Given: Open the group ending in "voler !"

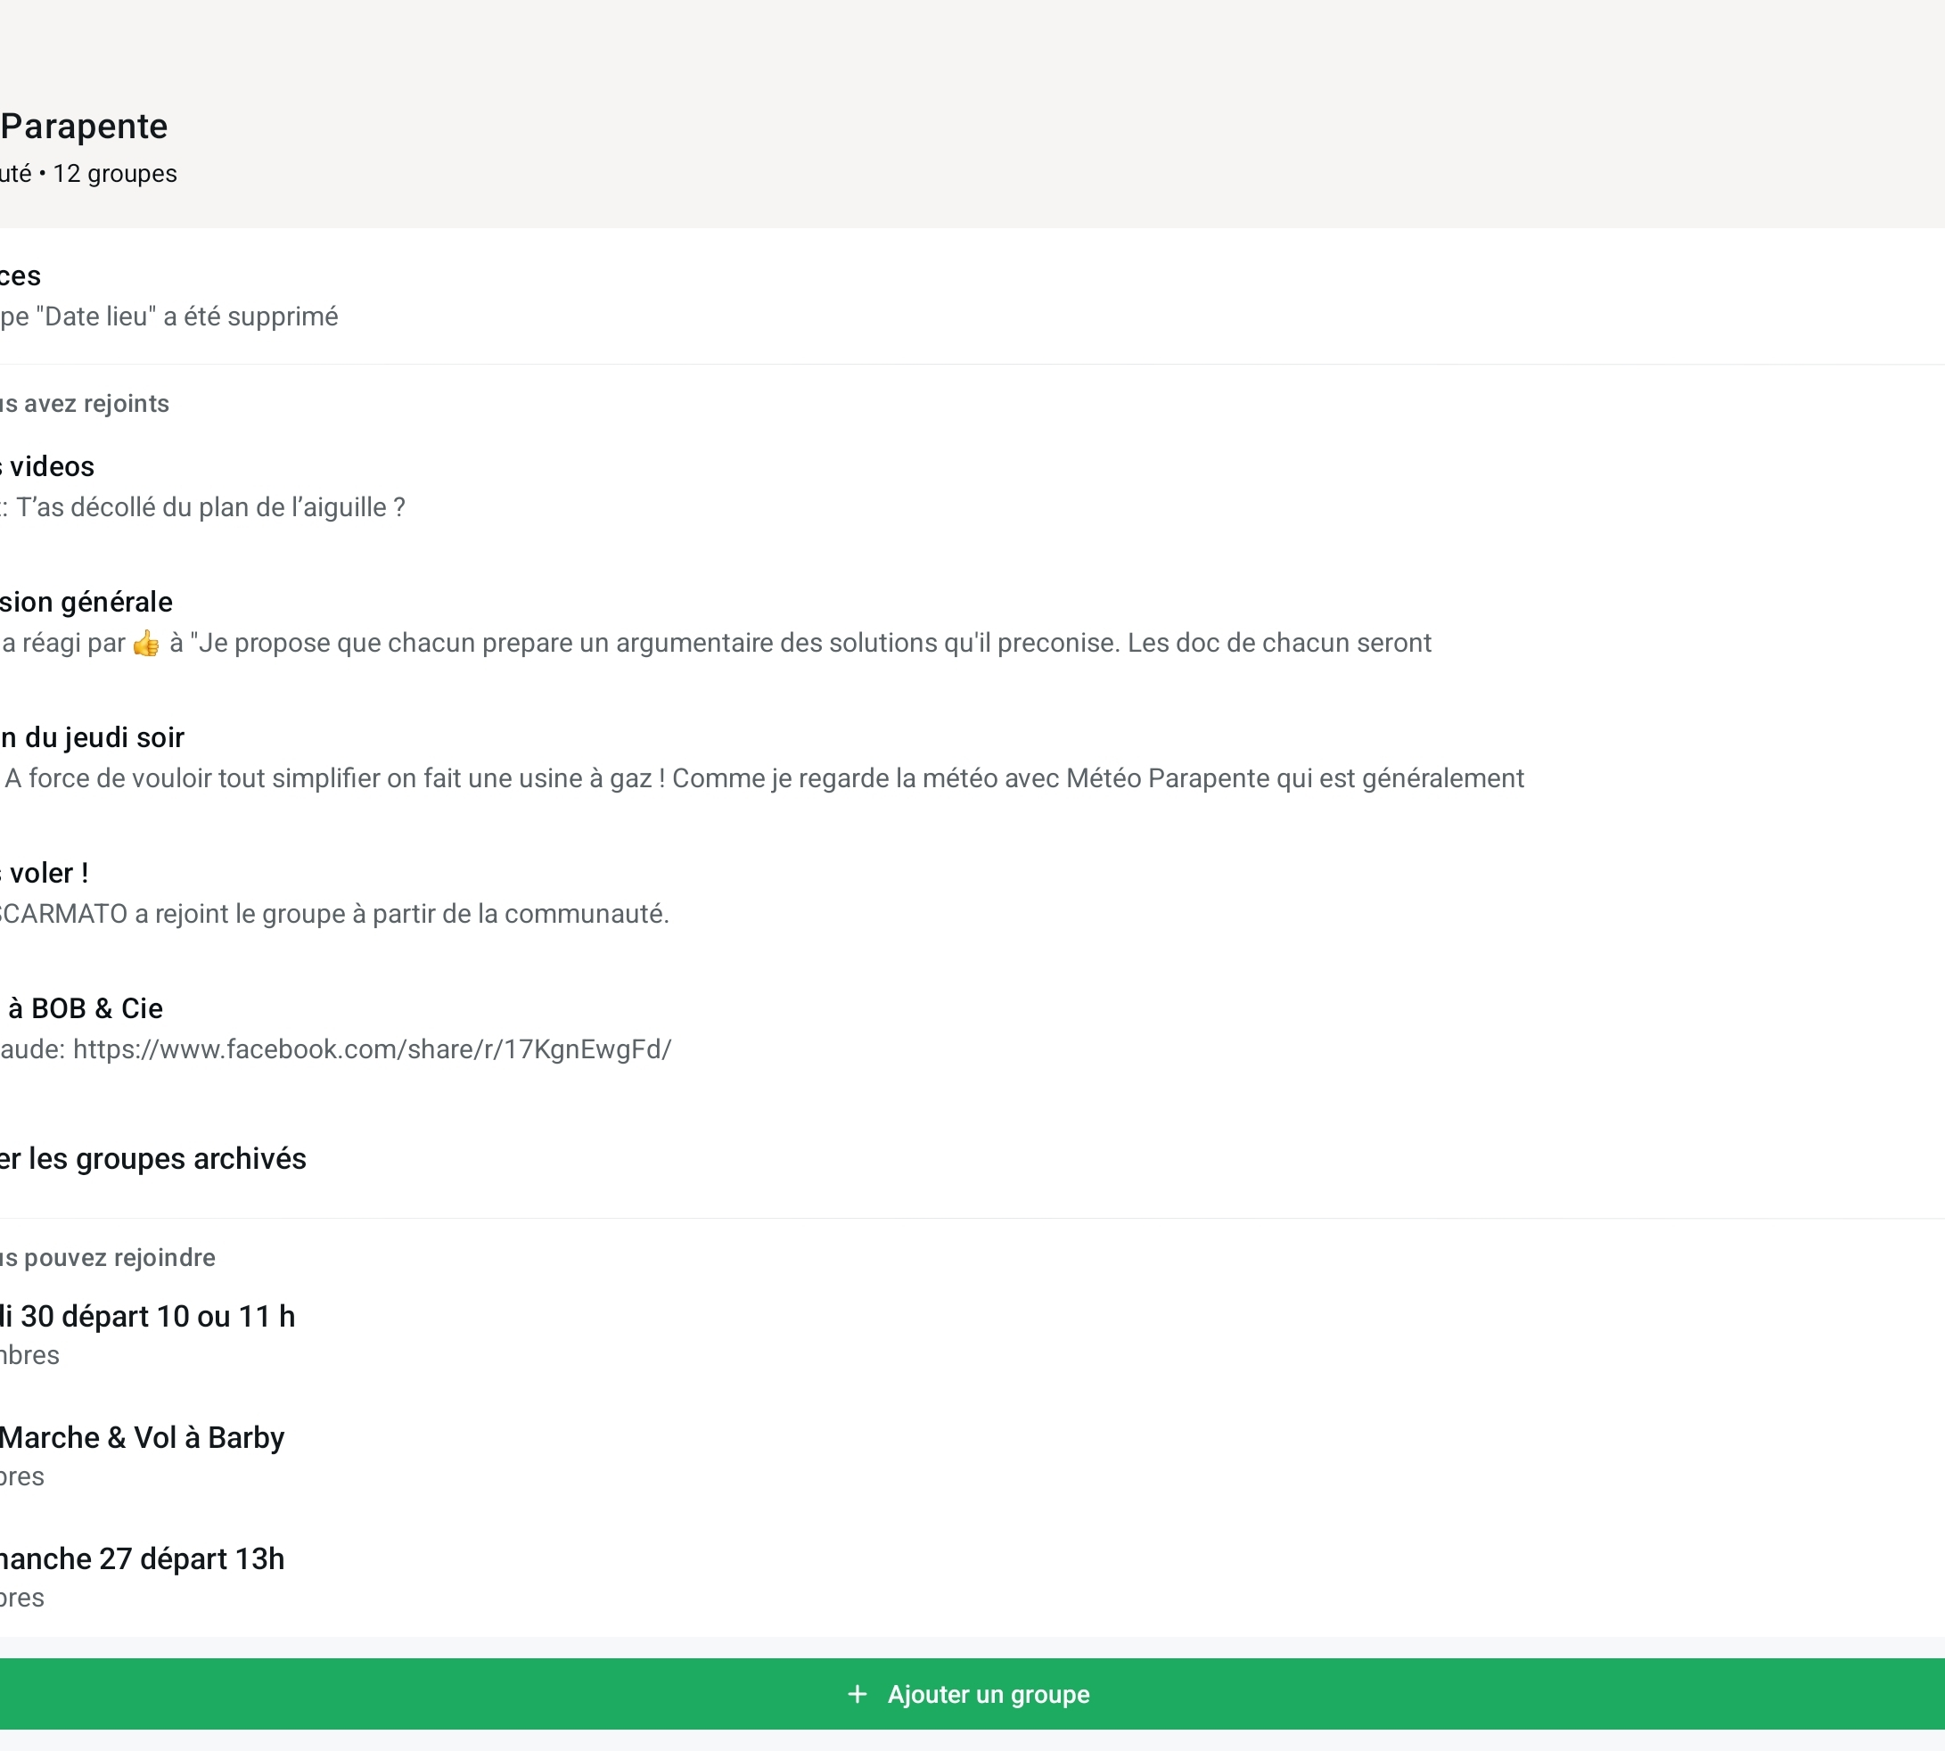Looking at the screenshot, I should point(46,874).
